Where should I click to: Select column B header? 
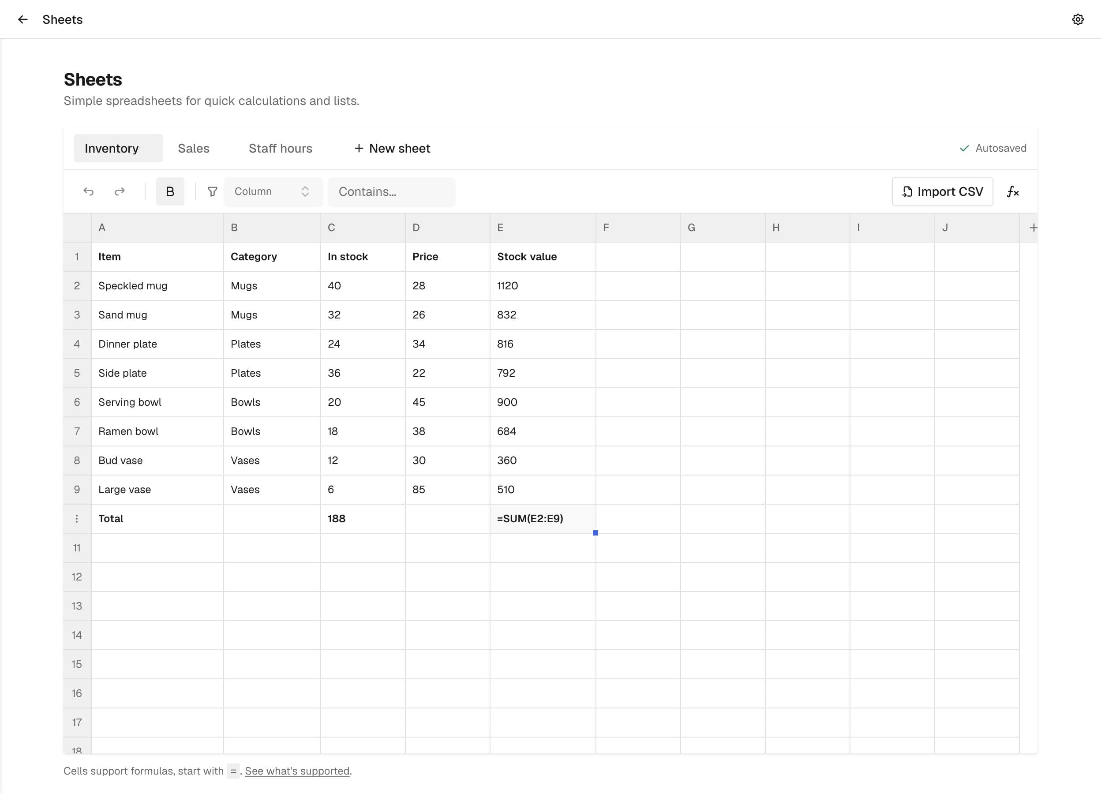coord(272,228)
